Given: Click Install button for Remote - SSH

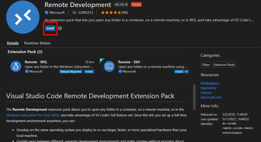Looking at the screenshot, I should (x=179, y=72).
